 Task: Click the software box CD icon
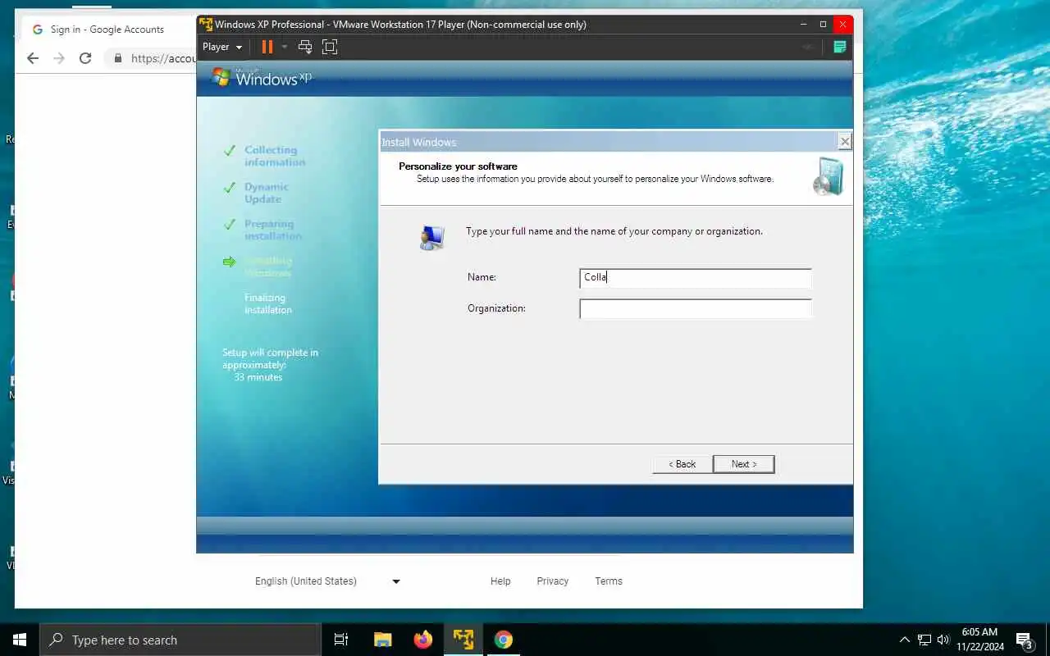point(828,177)
